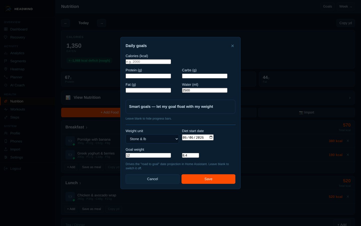
Task: Open the Heatmap pin icon
Action: tap(6, 69)
